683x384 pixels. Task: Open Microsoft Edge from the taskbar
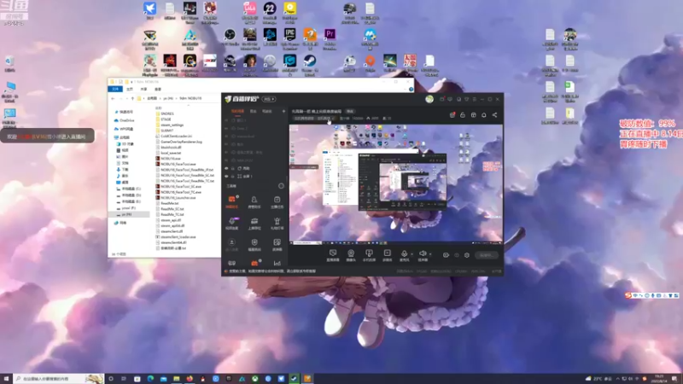pos(150,379)
